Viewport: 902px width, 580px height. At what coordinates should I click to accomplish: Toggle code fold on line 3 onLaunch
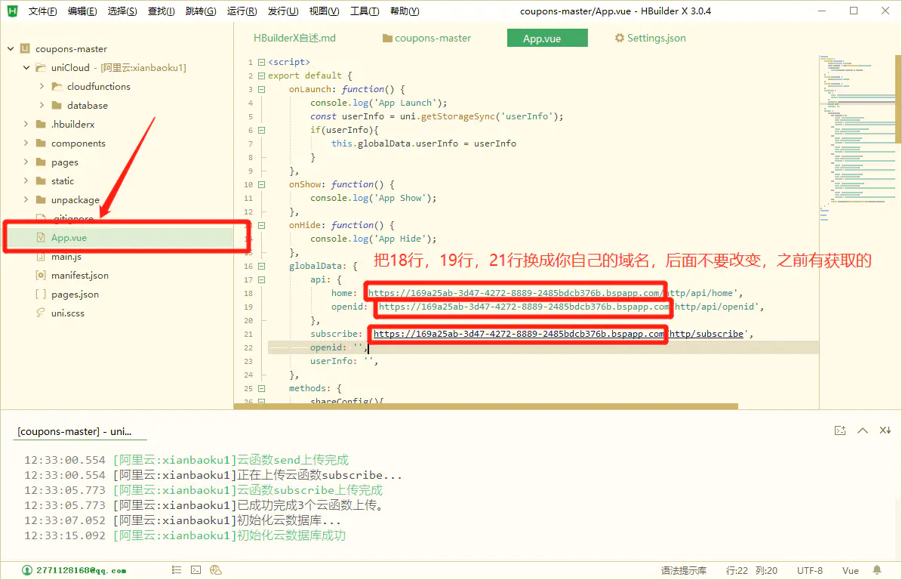(261, 89)
